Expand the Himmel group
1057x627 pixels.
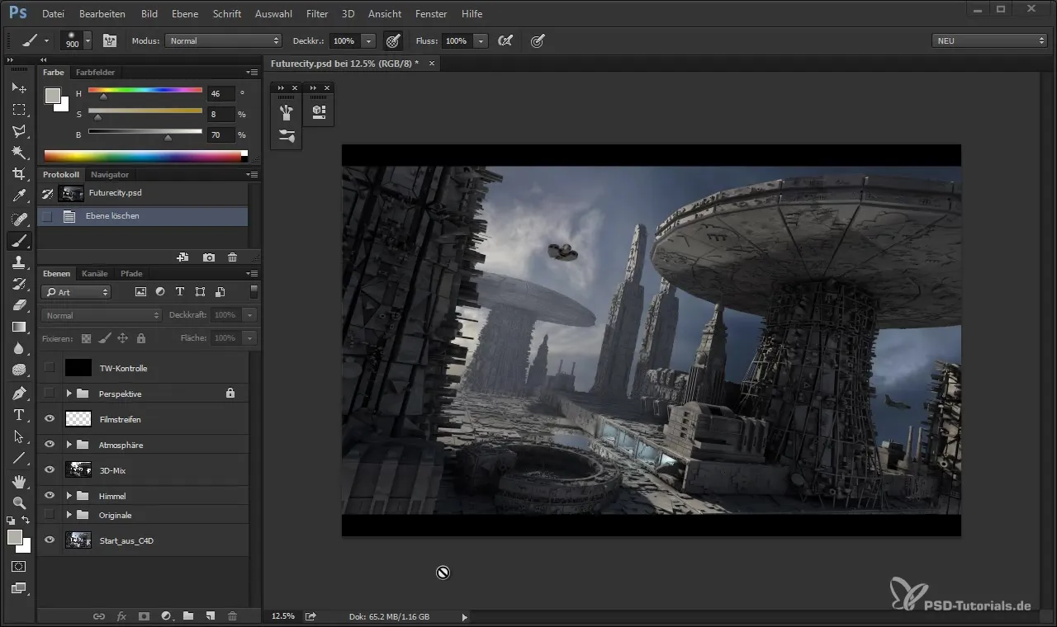click(69, 496)
